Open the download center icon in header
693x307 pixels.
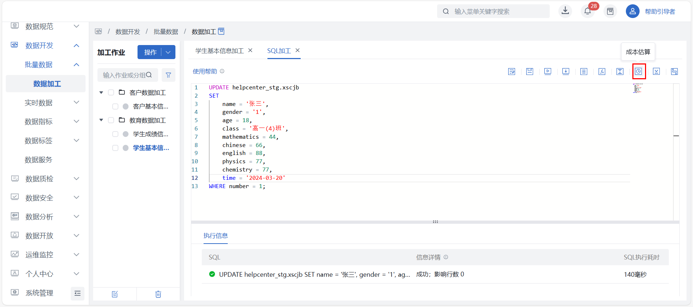(x=565, y=11)
